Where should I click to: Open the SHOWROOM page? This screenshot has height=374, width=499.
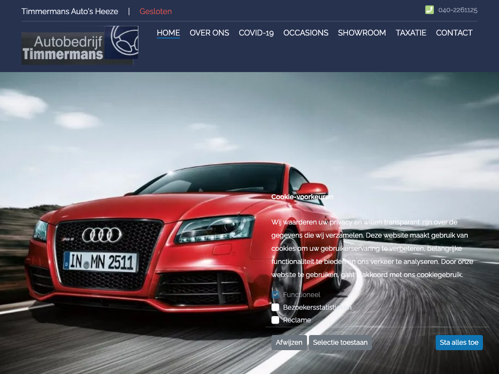pyautogui.click(x=362, y=33)
